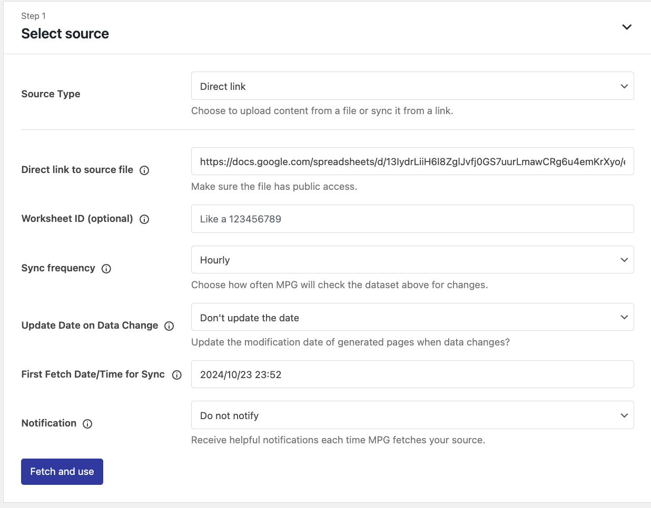Open the Do not notify dropdown
Viewport: 651px width, 508px height.
(412, 415)
